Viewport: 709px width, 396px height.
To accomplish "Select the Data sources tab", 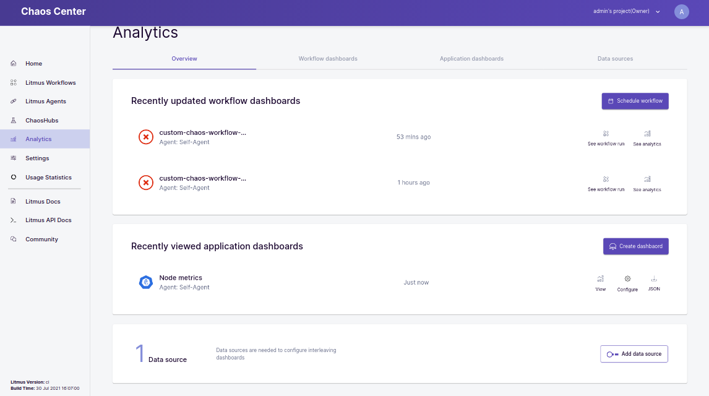I will (x=615, y=59).
